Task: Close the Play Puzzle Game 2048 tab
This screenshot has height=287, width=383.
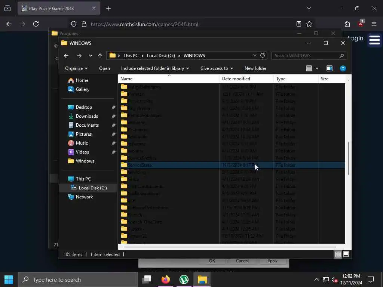Action: tap(94, 8)
